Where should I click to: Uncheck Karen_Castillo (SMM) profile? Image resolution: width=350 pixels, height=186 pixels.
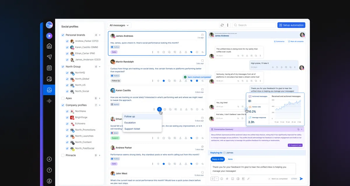click(67, 47)
